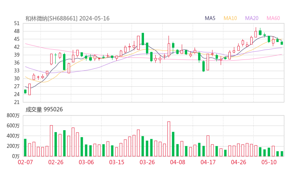
Task: Click the MA60 legend label
Action: (273, 18)
